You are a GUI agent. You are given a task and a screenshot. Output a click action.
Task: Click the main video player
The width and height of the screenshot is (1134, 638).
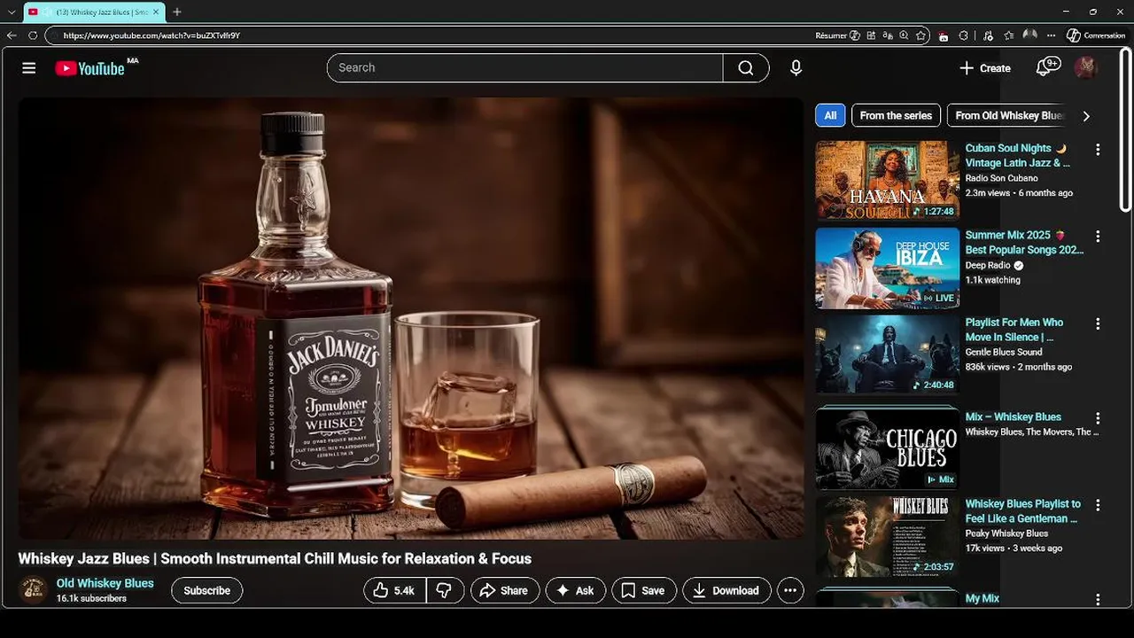tap(411, 318)
